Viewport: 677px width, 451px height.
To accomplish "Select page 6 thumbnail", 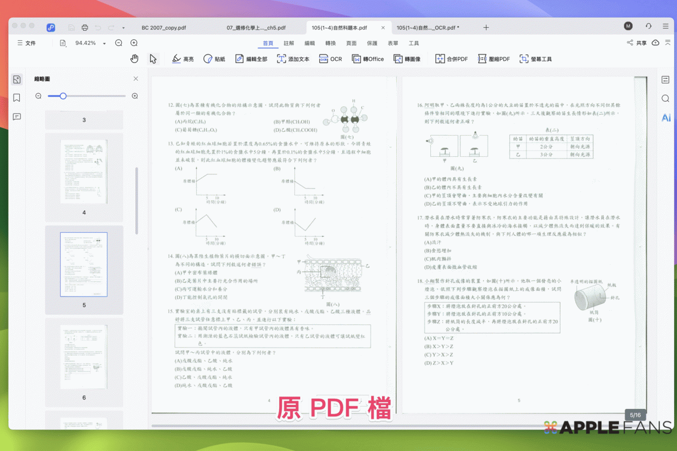I will pyautogui.click(x=84, y=357).
